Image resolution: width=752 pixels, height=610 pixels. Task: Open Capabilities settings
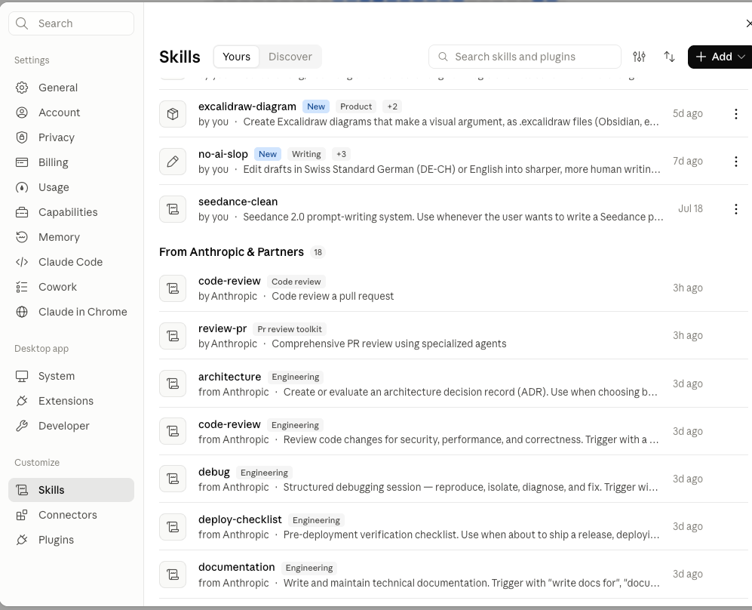[71, 212]
